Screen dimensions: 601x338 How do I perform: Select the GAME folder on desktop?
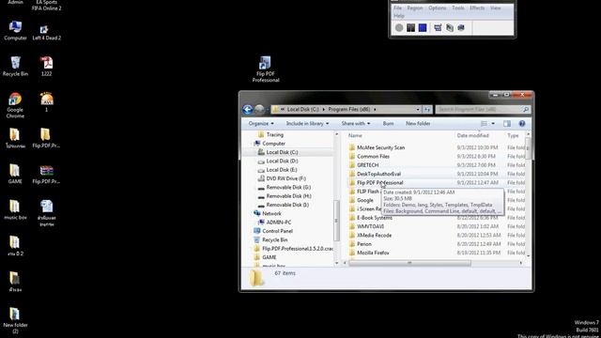[x=15, y=174]
